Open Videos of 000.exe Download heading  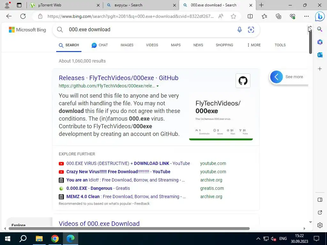99,224
